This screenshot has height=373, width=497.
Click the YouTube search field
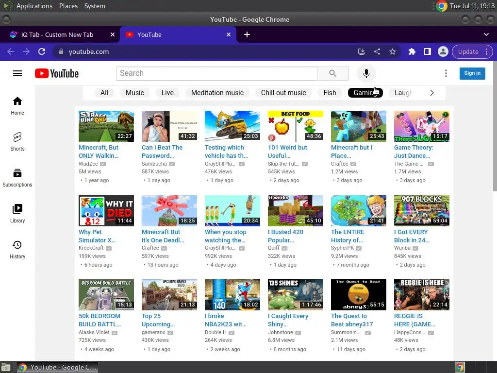217,73
